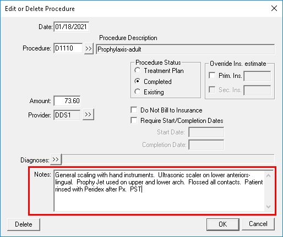The image size is (283, 237).
Task: Select Completed procedure status
Action: pos(138,81)
